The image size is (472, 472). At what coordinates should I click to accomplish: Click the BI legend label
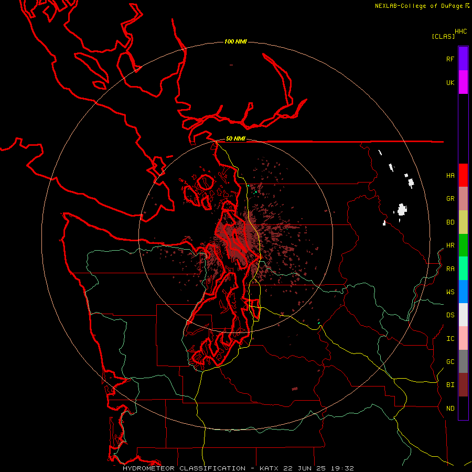click(x=450, y=385)
